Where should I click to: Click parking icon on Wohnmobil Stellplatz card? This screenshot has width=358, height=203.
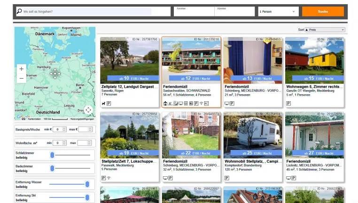(x=227, y=178)
